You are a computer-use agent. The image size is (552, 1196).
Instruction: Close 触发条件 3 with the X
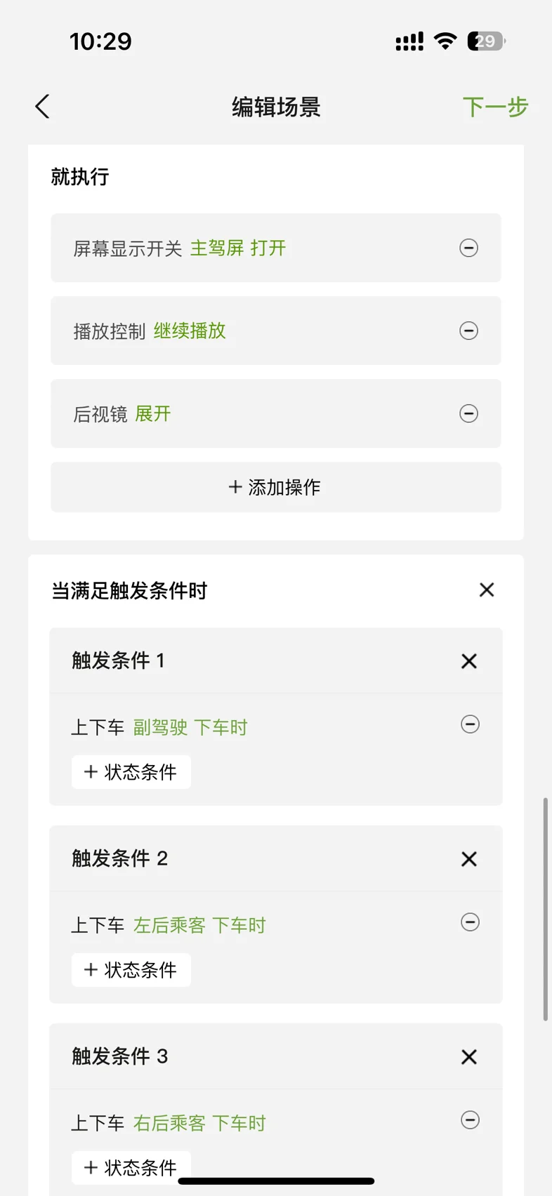[469, 1057]
